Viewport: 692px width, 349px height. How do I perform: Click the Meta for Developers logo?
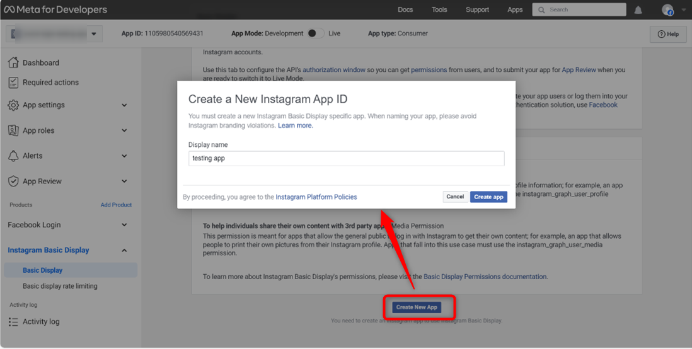pyautogui.click(x=55, y=9)
